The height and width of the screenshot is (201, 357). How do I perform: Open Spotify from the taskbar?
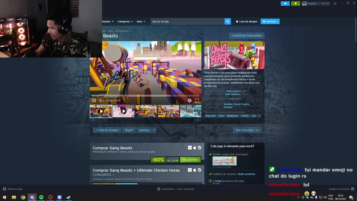point(41,197)
